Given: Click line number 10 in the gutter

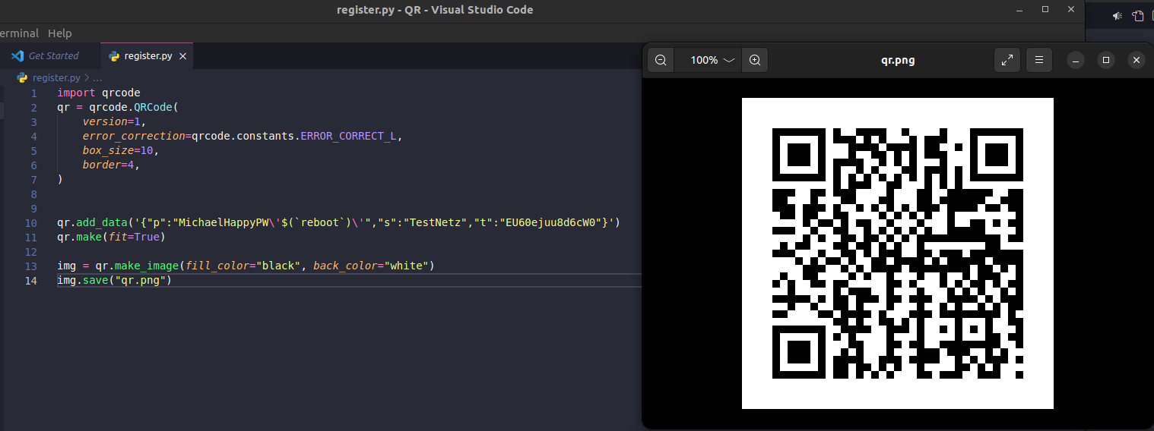Looking at the screenshot, I should point(30,223).
